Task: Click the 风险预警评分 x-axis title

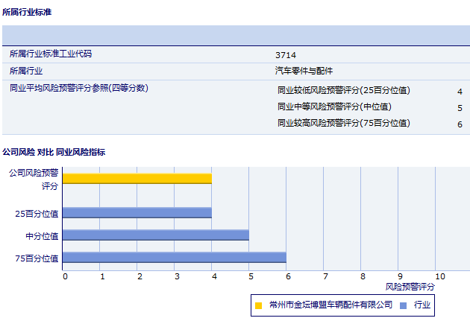Action: click(x=410, y=286)
